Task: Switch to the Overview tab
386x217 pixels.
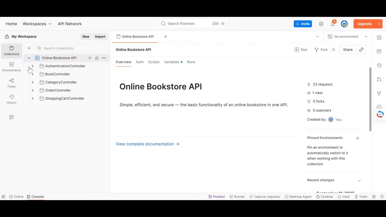Action: pos(123,62)
